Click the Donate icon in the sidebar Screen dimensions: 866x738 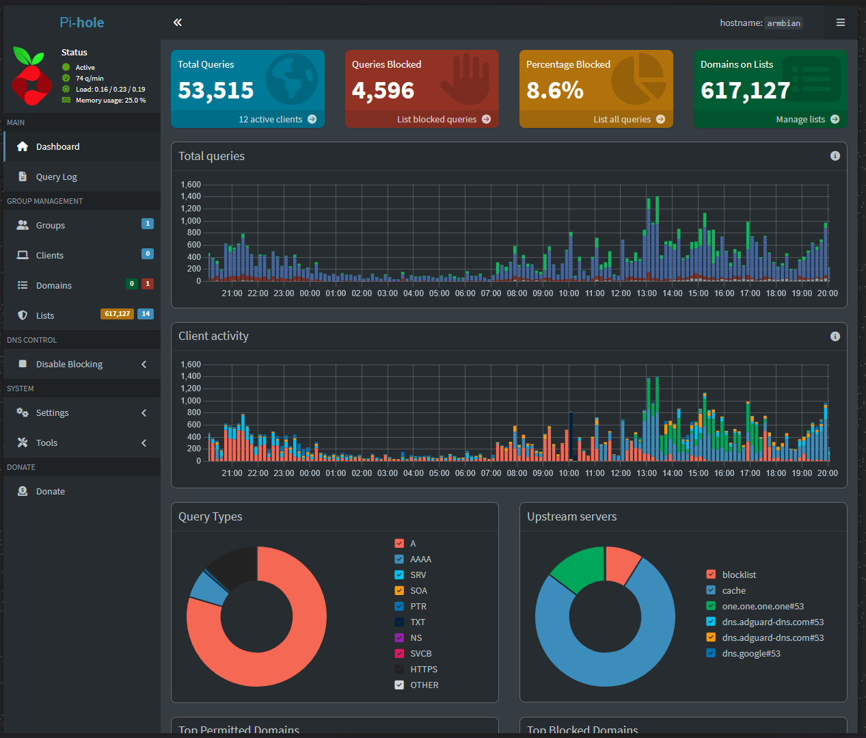(23, 490)
